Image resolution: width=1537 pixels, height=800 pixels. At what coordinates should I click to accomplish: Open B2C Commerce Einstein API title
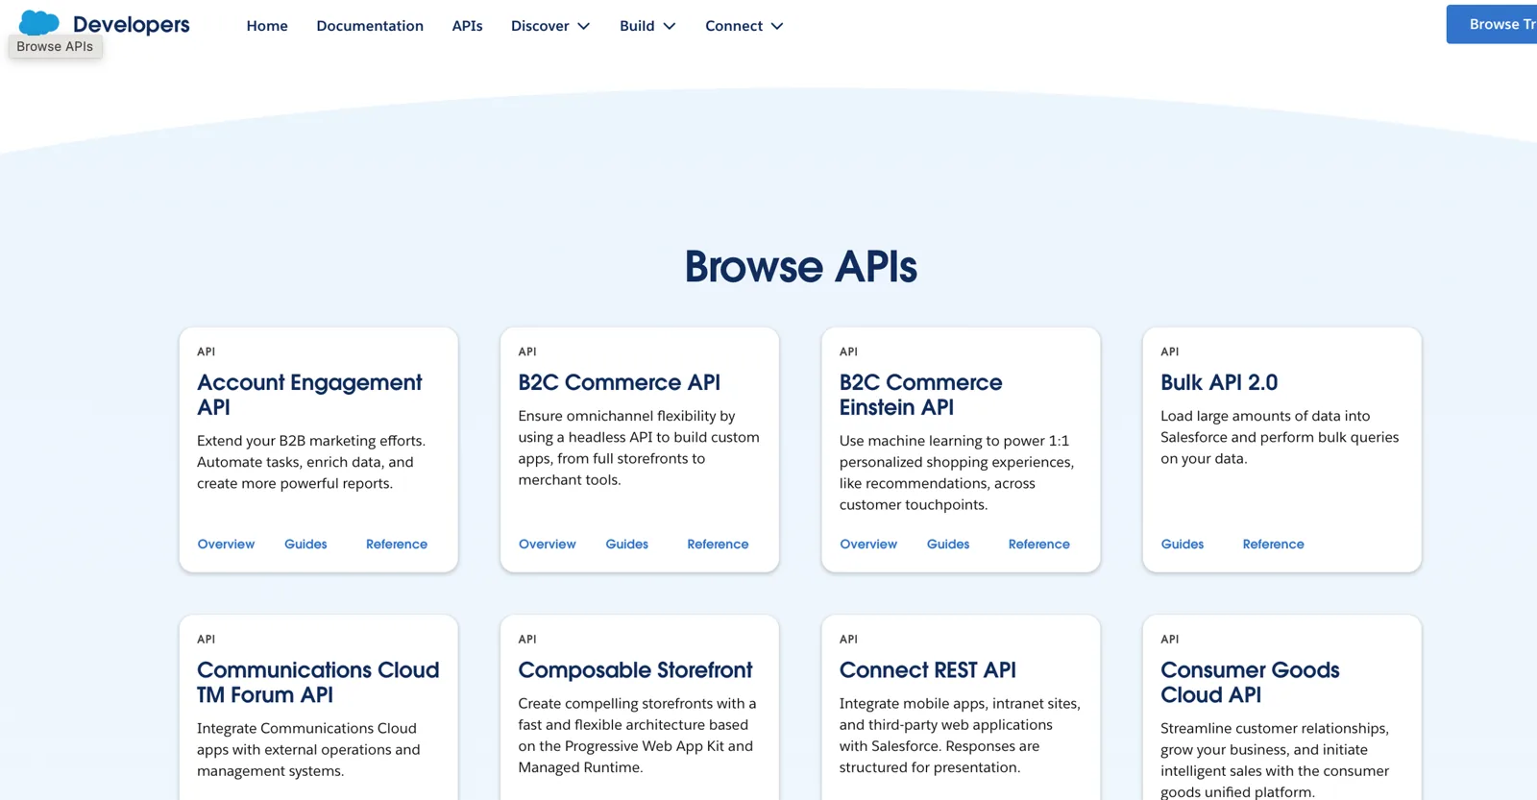[x=920, y=395]
